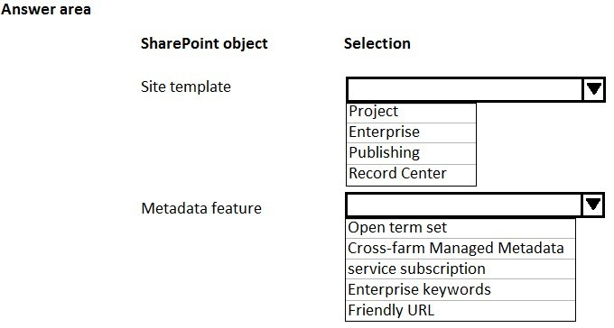
Task: Click the empty Site template combo box field
Action: click(465, 89)
